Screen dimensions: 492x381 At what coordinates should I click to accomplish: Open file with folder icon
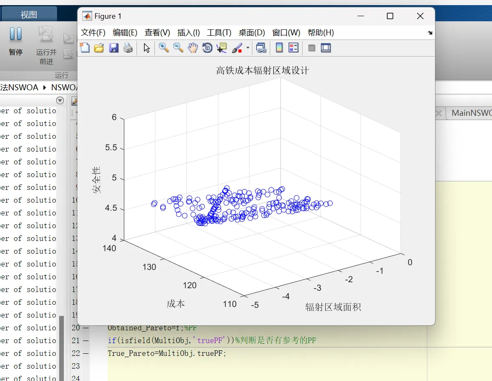point(99,48)
